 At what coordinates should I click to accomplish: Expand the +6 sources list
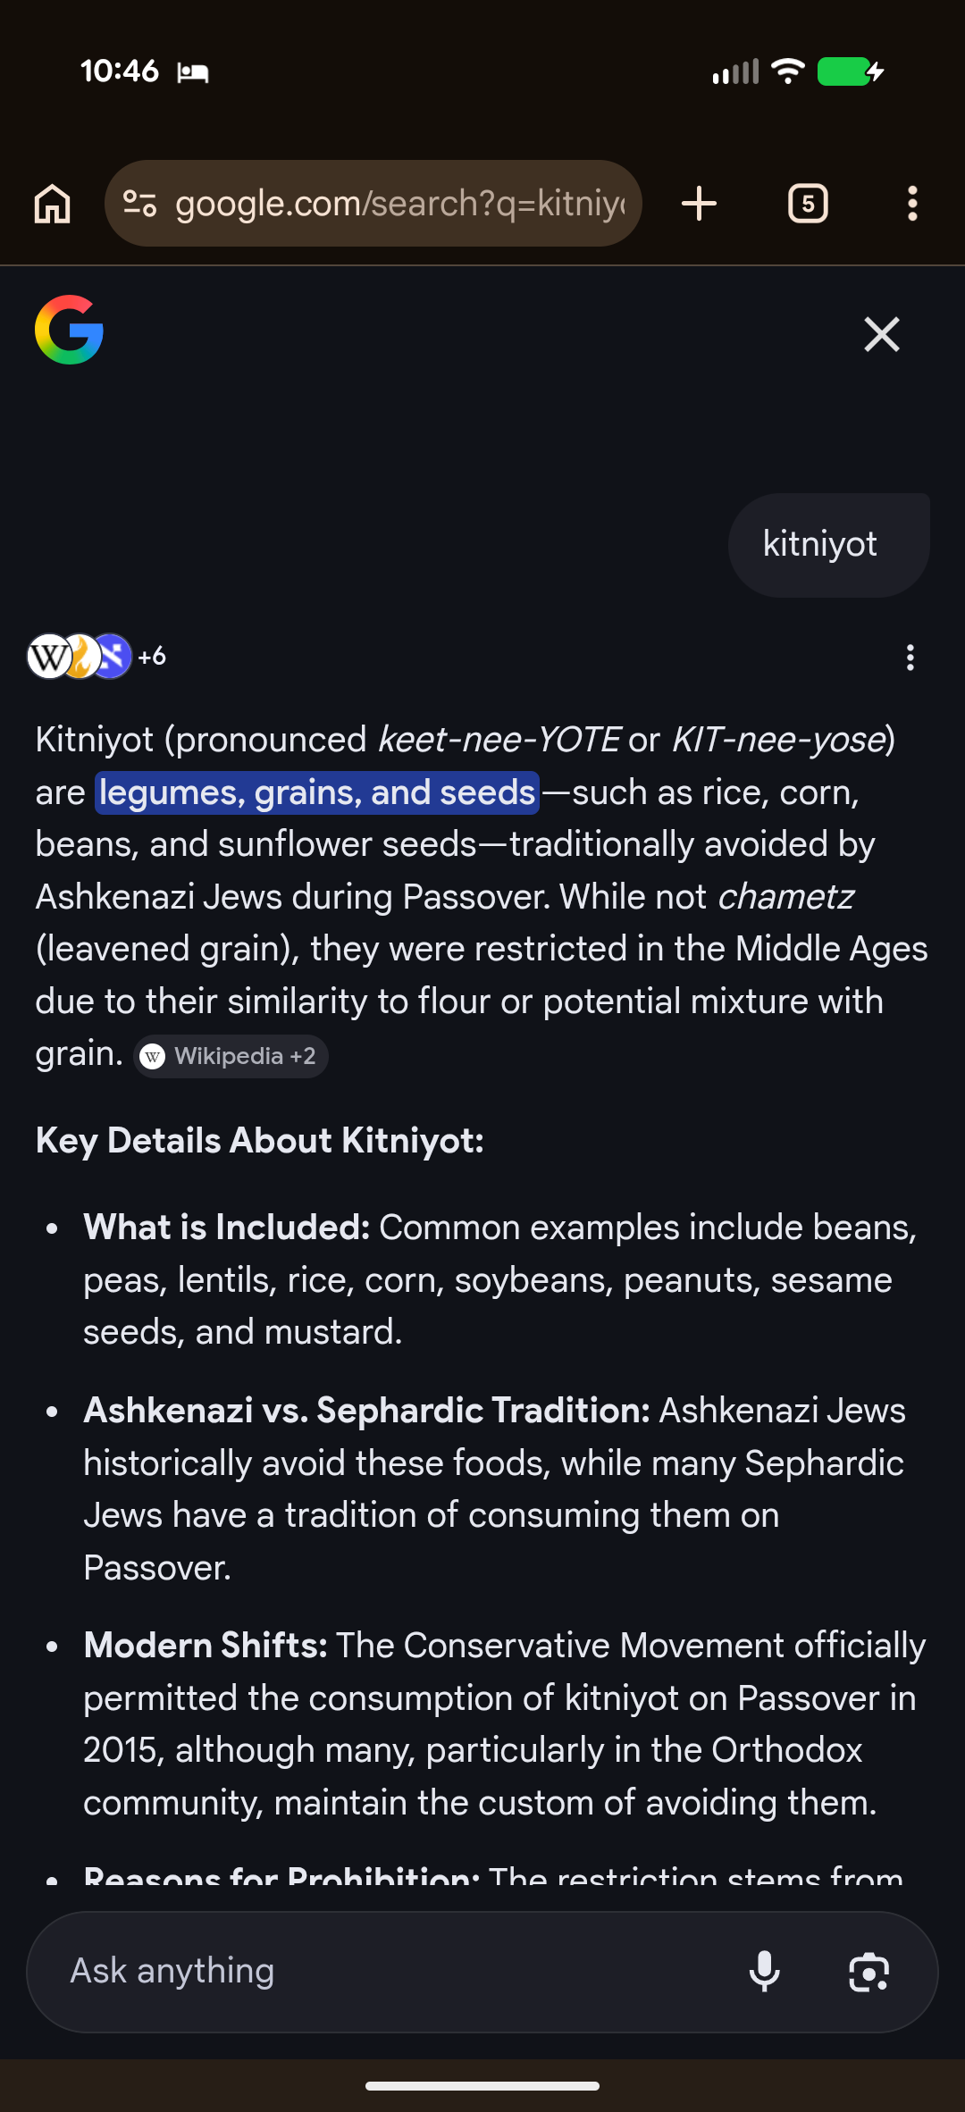point(153,657)
